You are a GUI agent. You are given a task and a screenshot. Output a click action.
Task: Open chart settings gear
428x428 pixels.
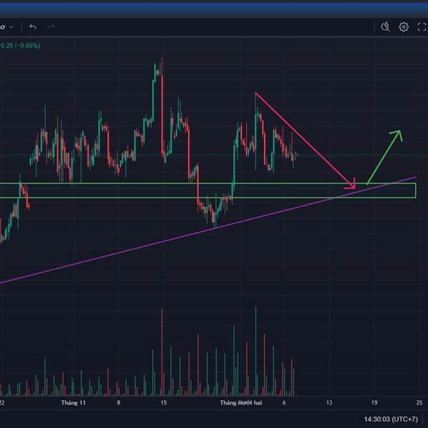(404, 27)
